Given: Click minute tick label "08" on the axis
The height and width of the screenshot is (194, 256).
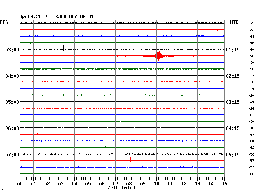Looking at the screenshot, I should pos(129,184).
